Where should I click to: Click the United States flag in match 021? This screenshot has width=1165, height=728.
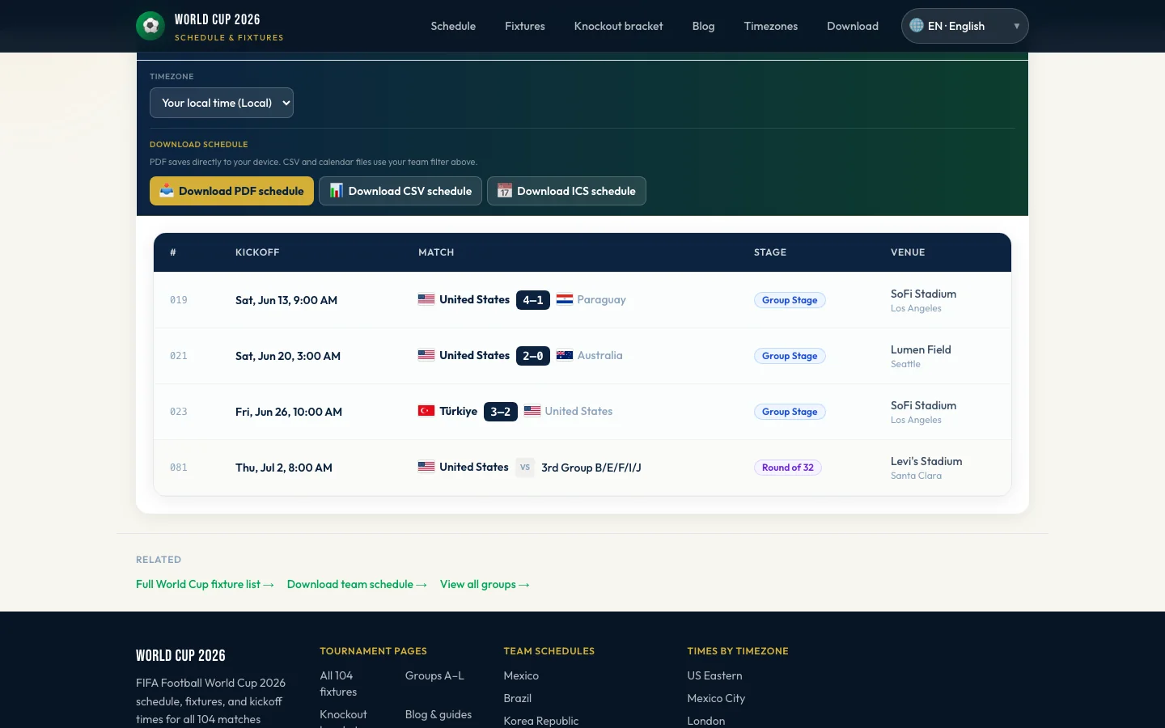[426, 355]
